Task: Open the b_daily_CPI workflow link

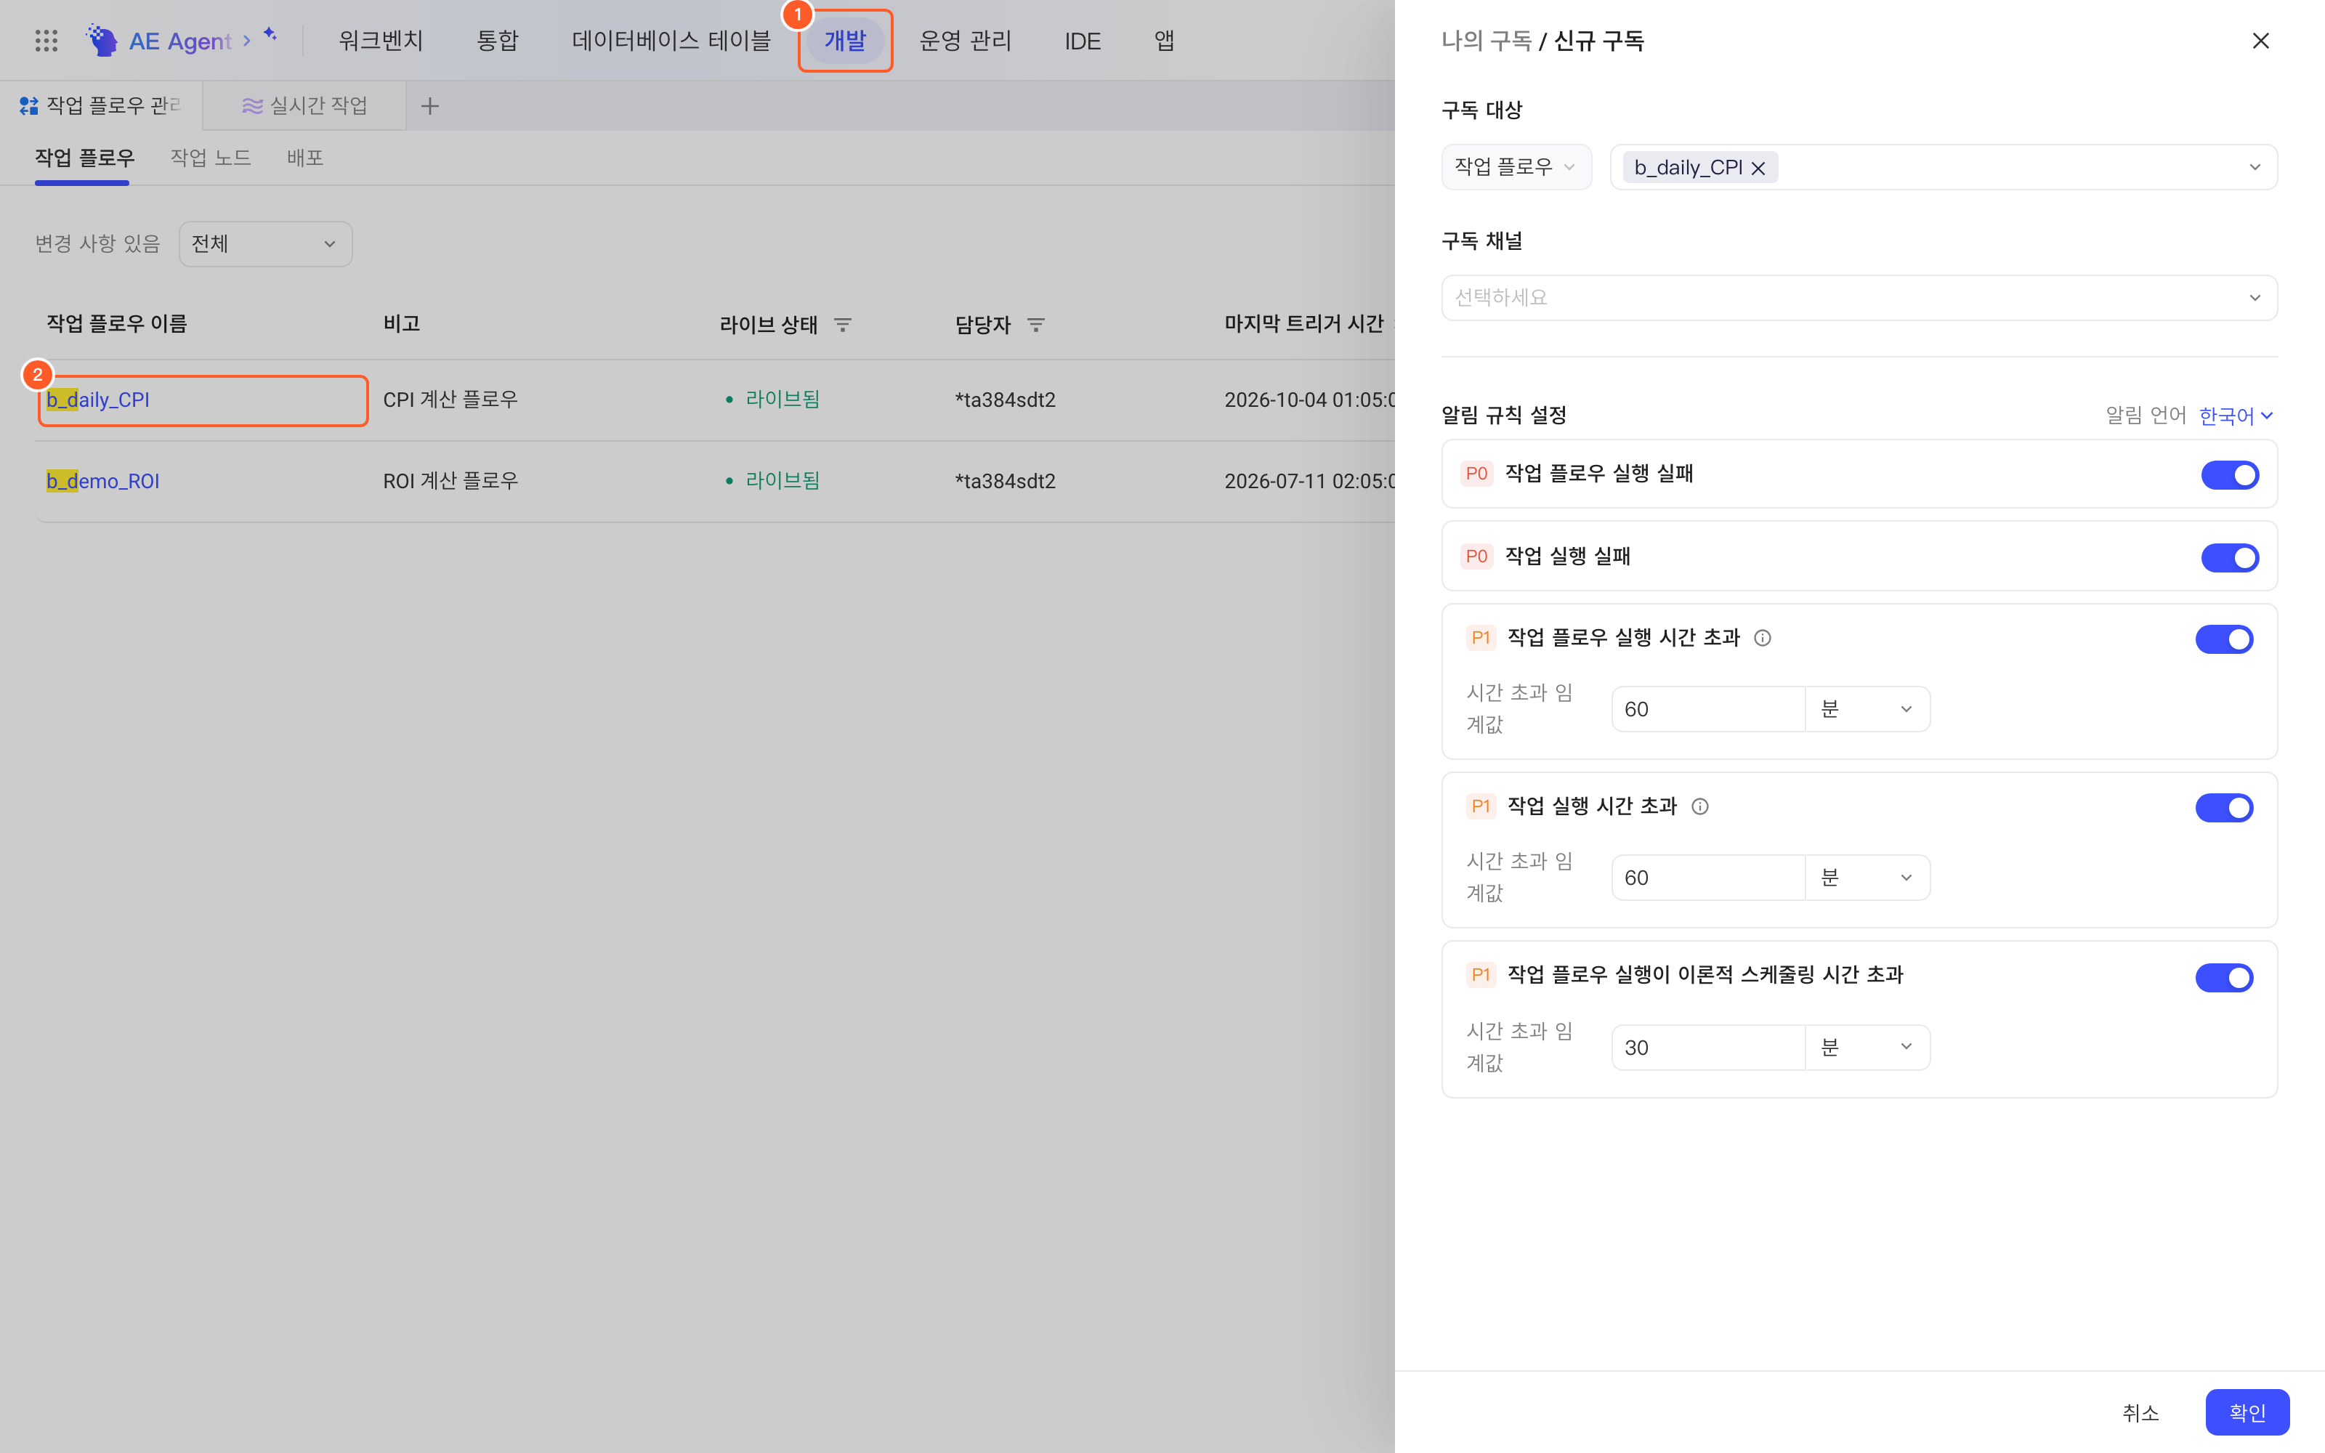Action: pos(98,400)
